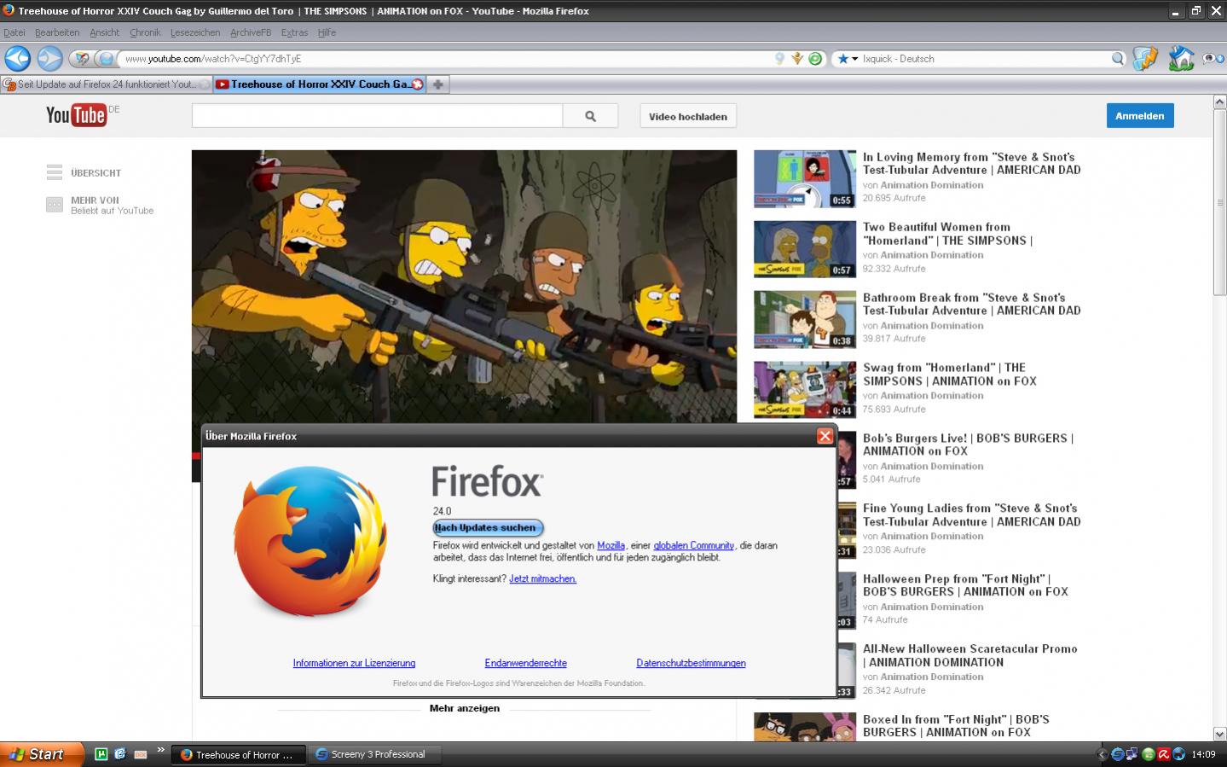1227x767 pixels.
Task: Open 'Fine Young Ladies' video title
Action: point(971,515)
